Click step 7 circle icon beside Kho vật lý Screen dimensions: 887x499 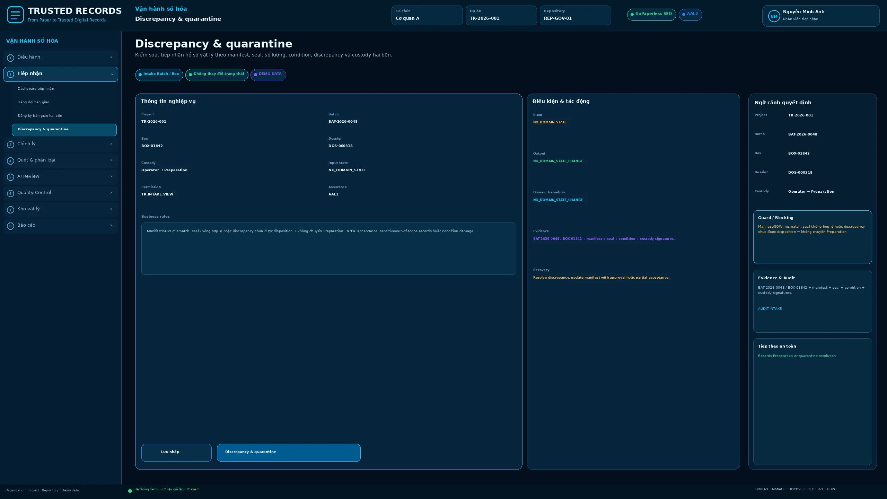point(10,210)
